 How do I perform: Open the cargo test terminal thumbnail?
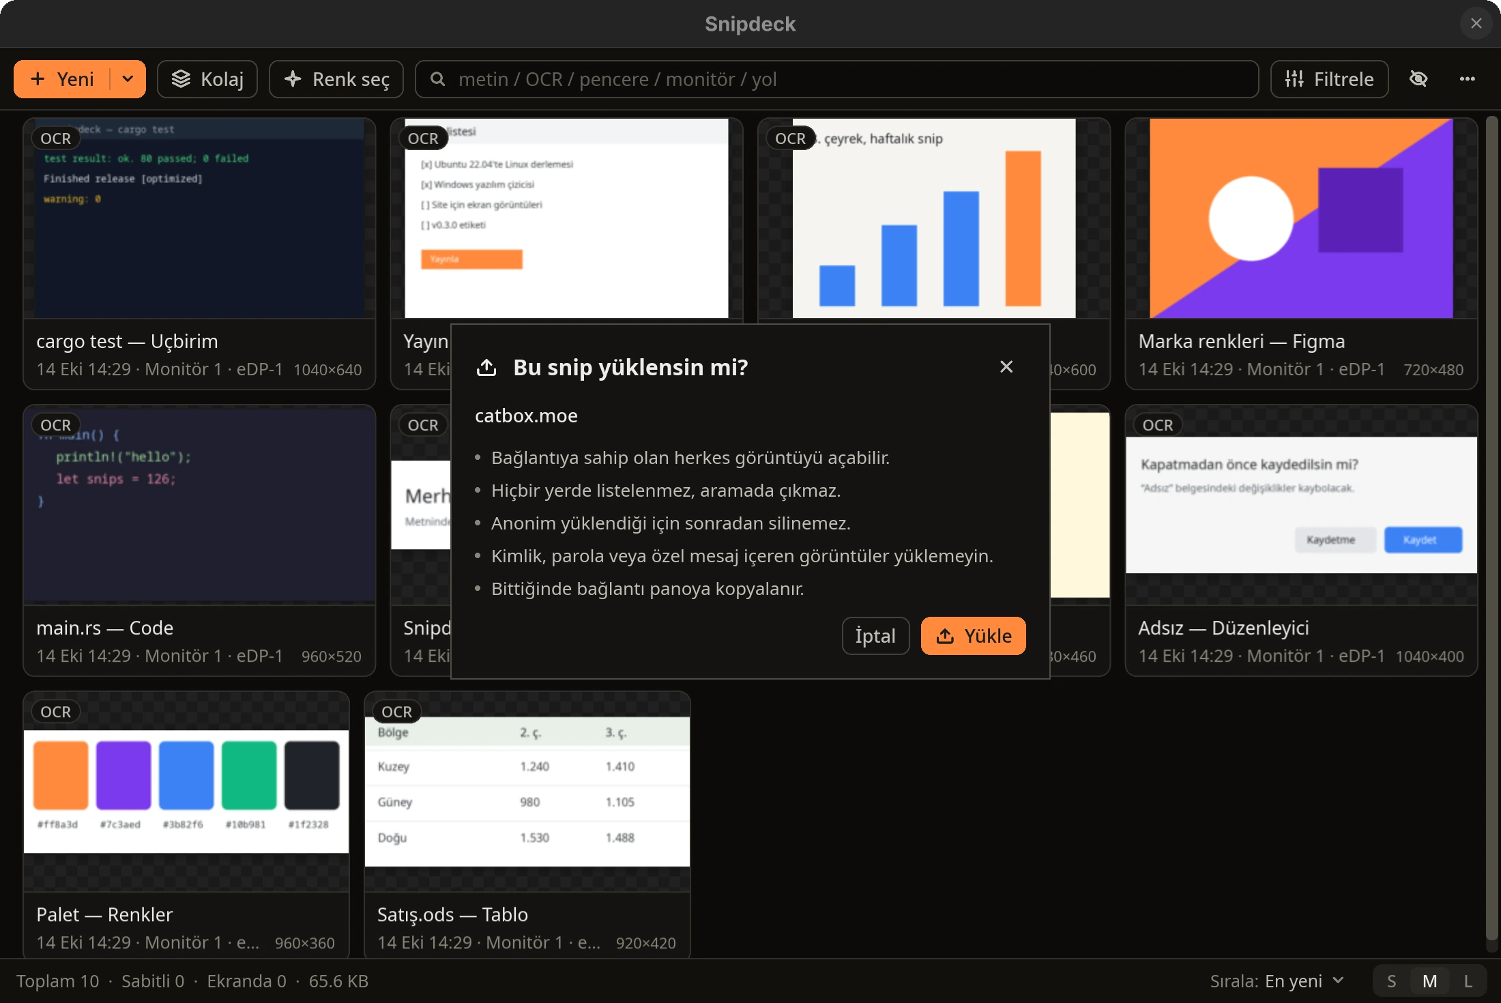[x=199, y=218]
